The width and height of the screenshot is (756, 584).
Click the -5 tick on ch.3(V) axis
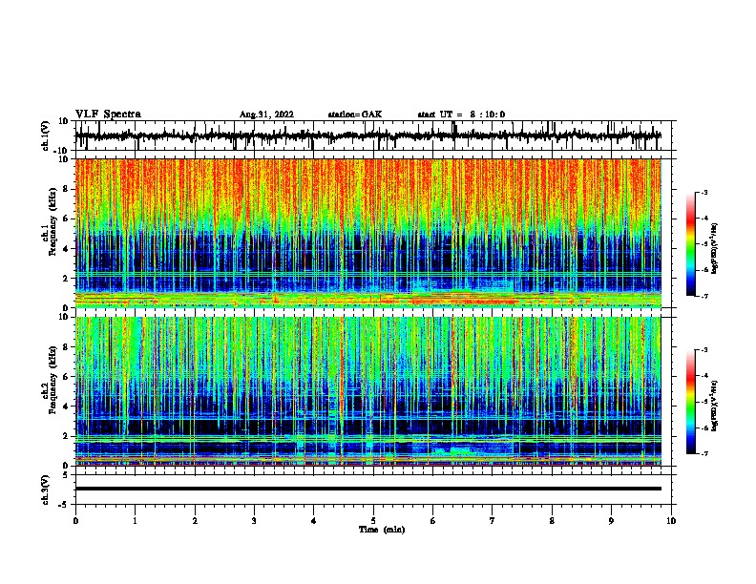pyautogui.click(x=65, y=504)
